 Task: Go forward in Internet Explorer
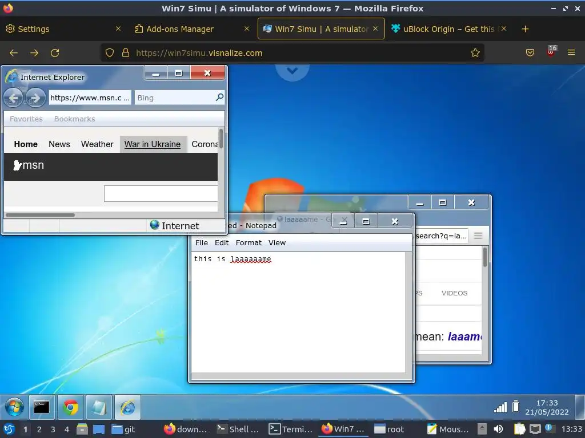[x=35, y=98]
